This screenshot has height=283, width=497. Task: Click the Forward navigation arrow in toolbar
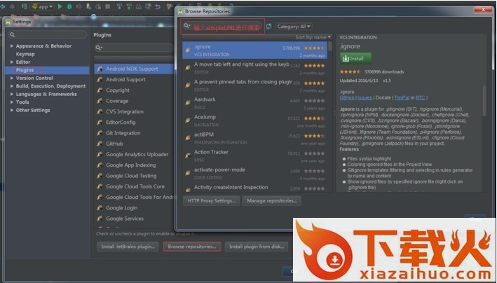(x=12, y=6)
